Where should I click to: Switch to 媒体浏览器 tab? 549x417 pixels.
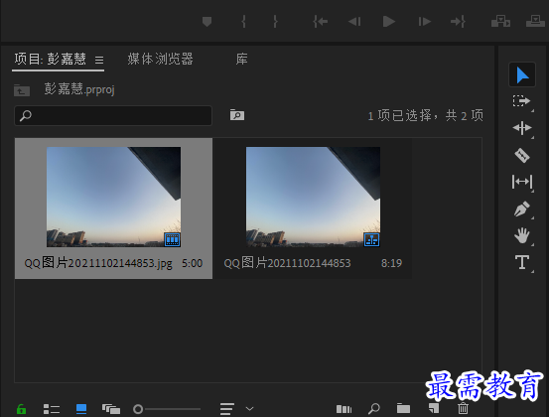coord(161,59)
